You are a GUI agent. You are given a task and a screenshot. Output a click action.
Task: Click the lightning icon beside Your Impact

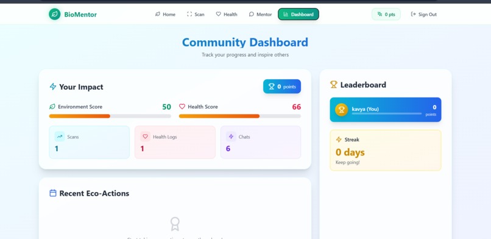[x=53, y=87]
